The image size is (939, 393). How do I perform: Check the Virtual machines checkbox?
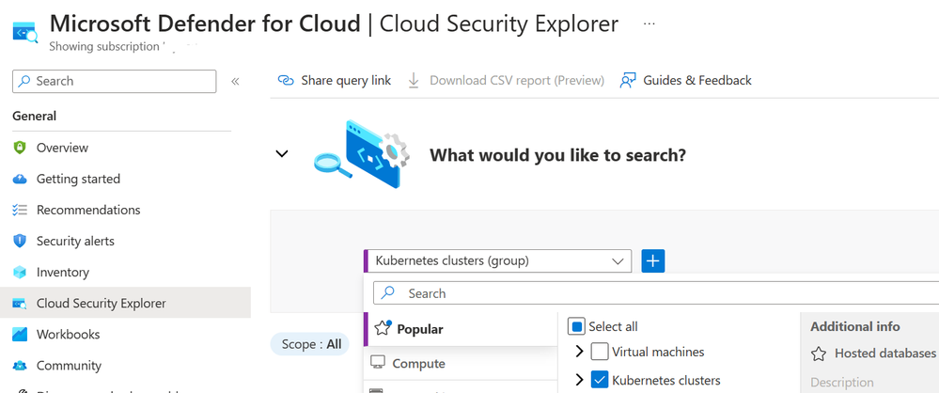600,352
